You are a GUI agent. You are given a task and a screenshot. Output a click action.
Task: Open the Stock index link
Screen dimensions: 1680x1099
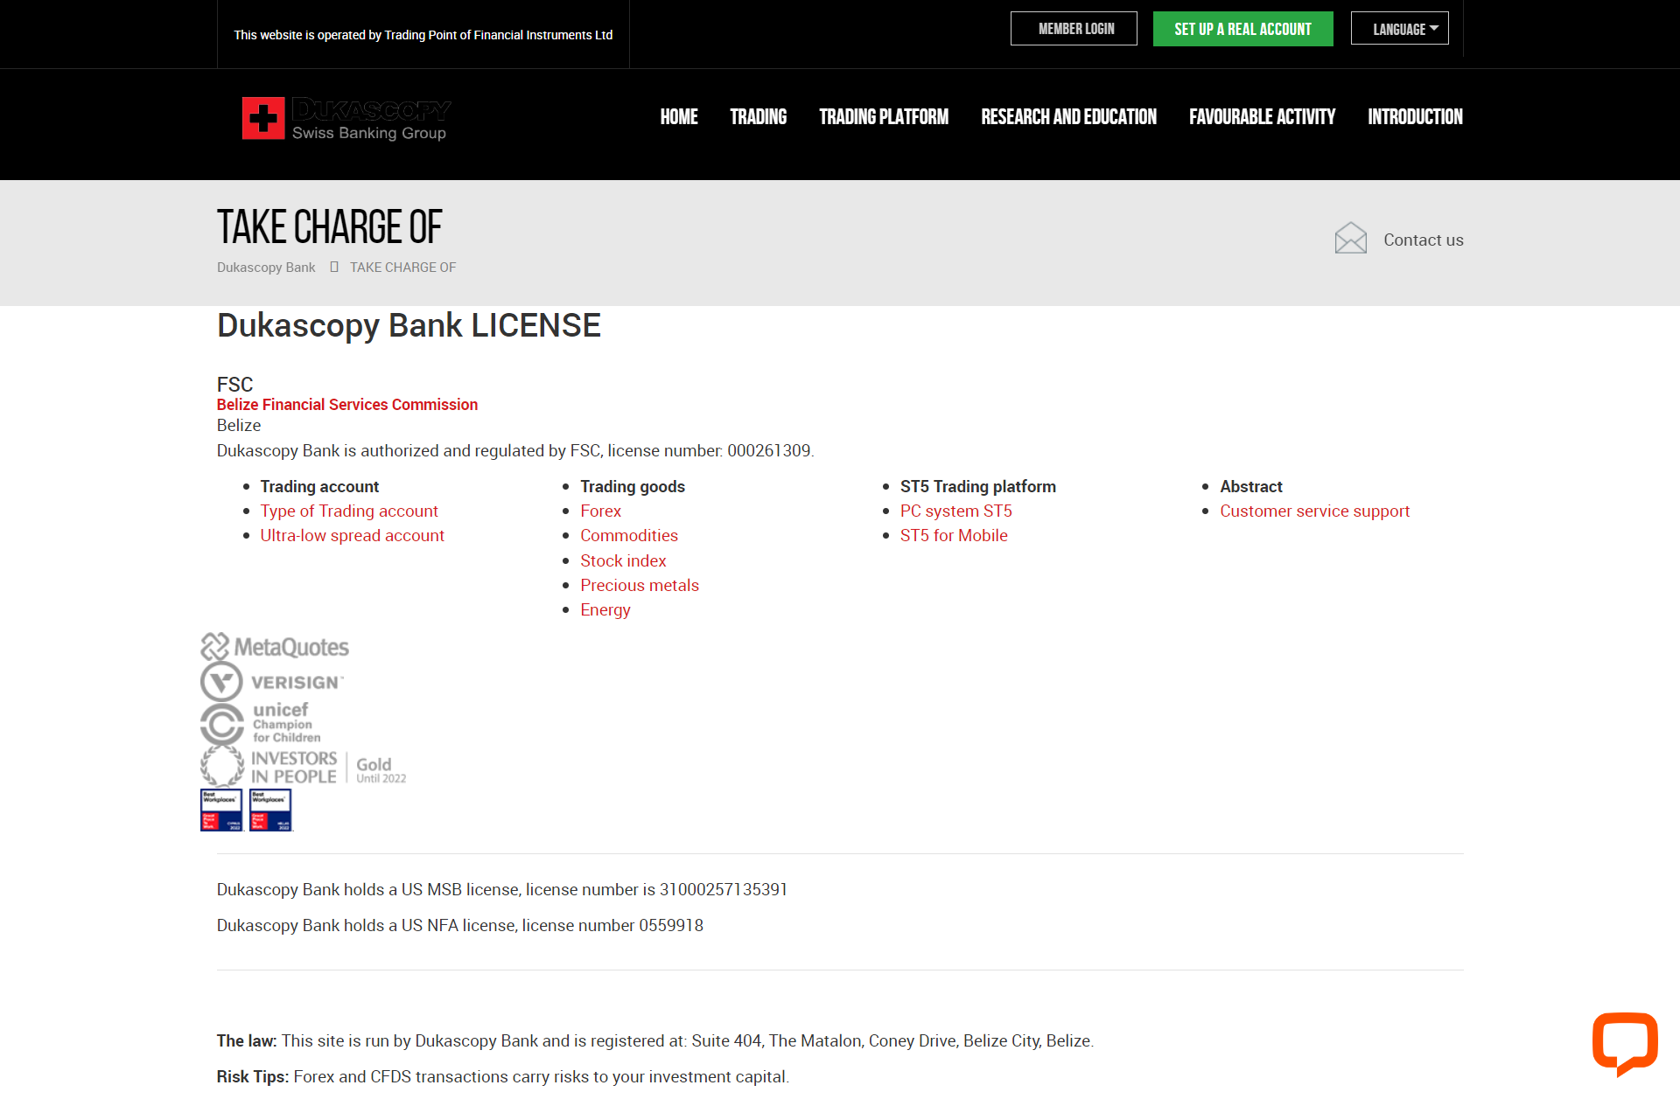[623, 560]
